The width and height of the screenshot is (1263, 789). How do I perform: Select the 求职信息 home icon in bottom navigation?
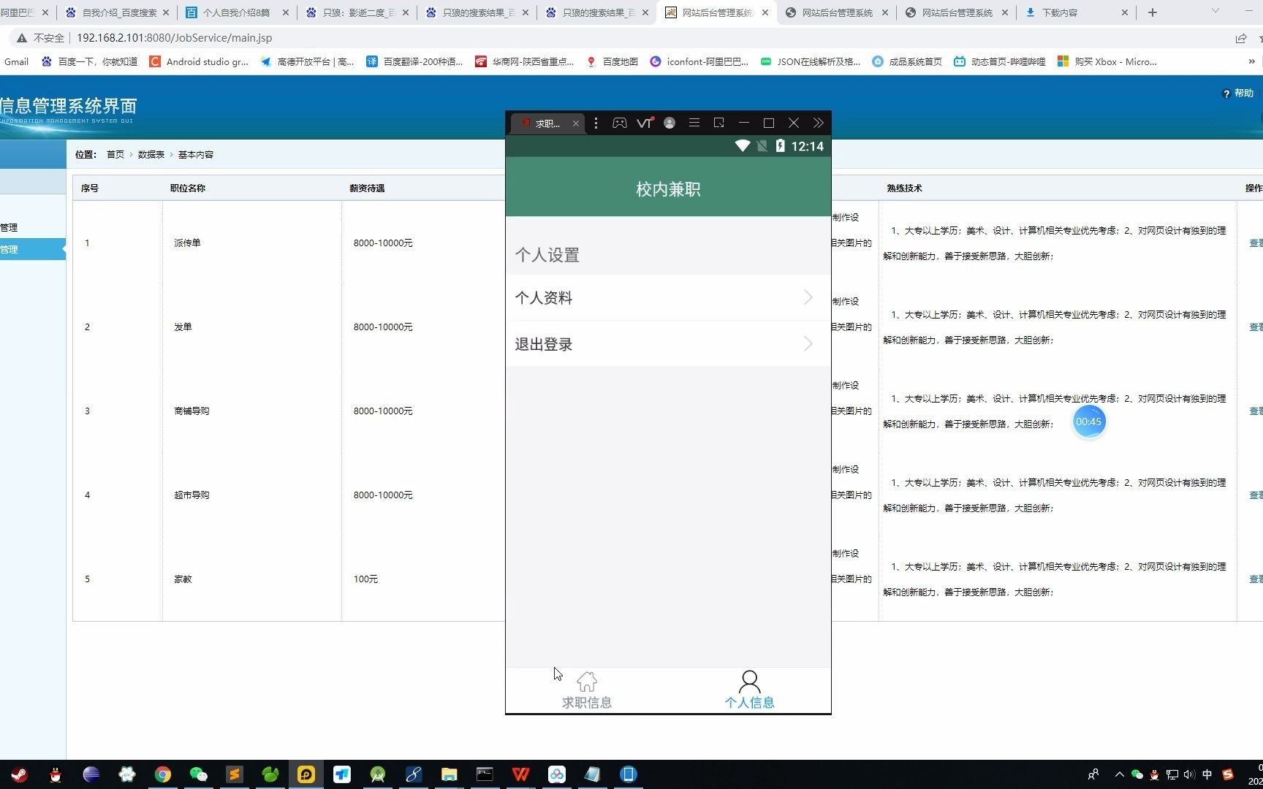point(586,681)
